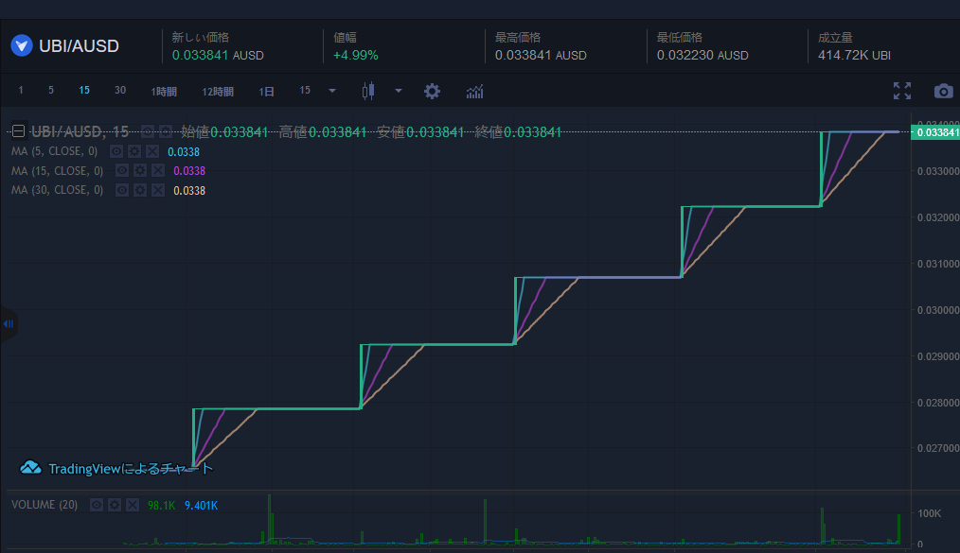Select the 1日 daily interval
The width and height of the screenshot is (960, 553).
click(x=268, y=91)
